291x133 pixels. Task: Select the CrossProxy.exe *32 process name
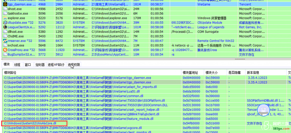pyautogui.click(x=21, y=50)
